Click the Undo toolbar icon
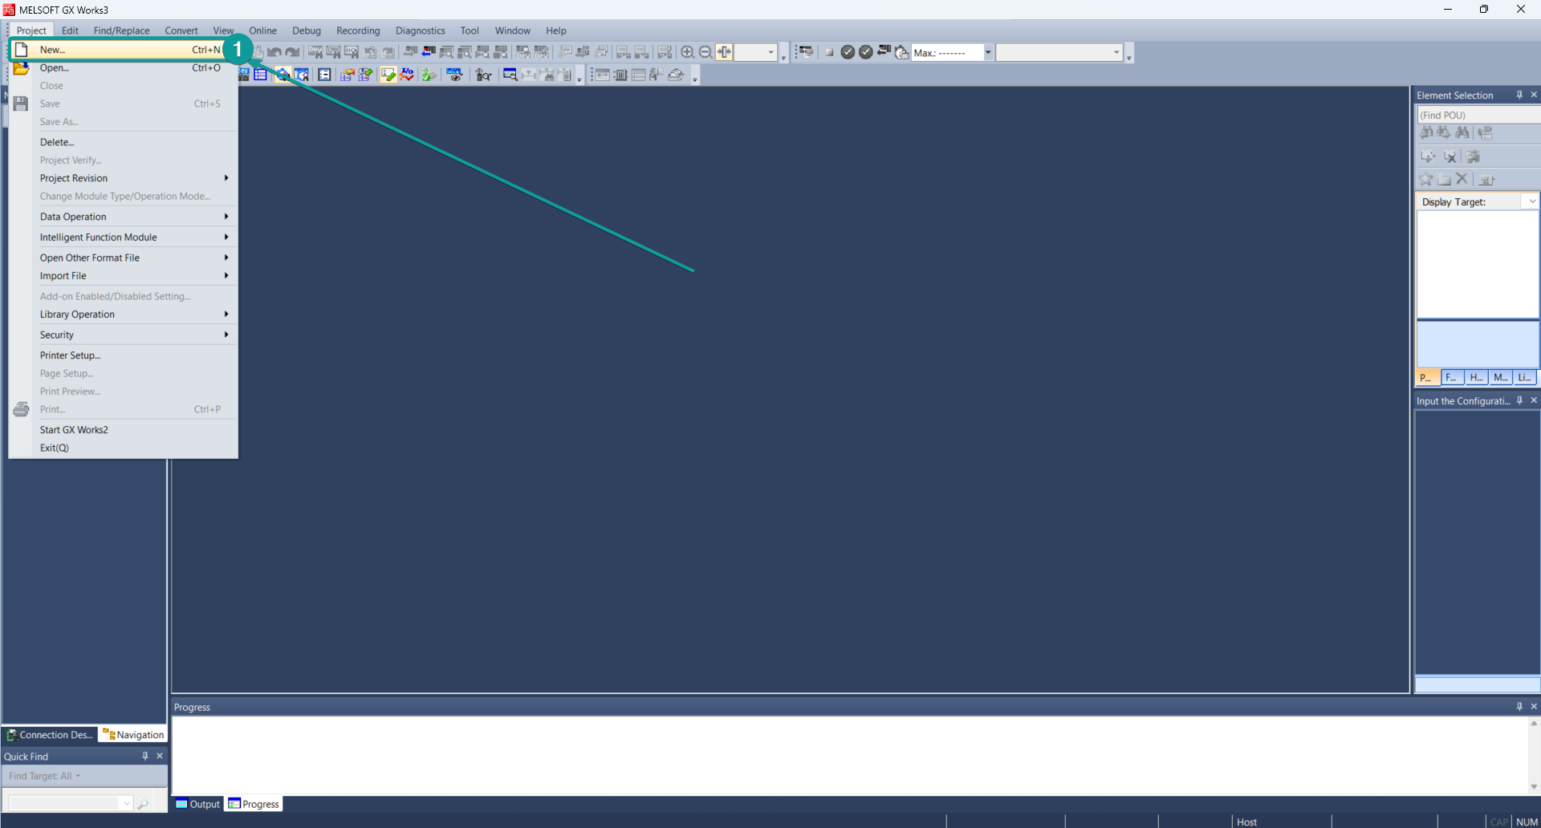The height and width of the screenshot is (828, 1541). pyautogui.click(x=274, y=52)
